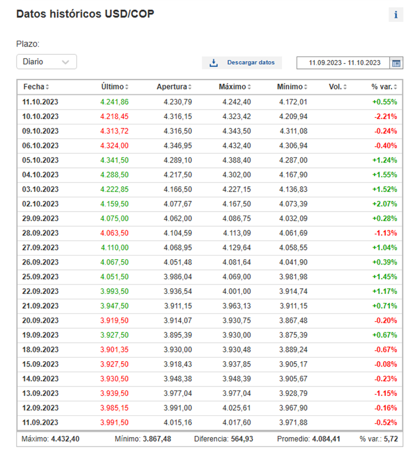Sort by Máximo column sort arrows
The image size is (413, 456).
click(248, 87)
